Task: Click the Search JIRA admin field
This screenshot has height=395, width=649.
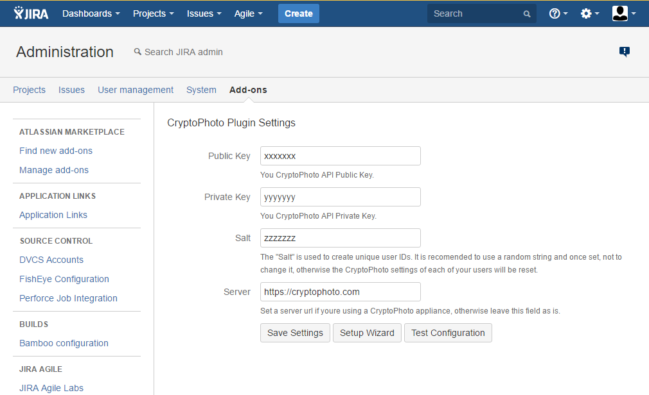Action: click(x=183, y=52)
